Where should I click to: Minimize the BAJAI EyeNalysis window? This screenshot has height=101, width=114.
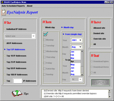tap(106, 2)
